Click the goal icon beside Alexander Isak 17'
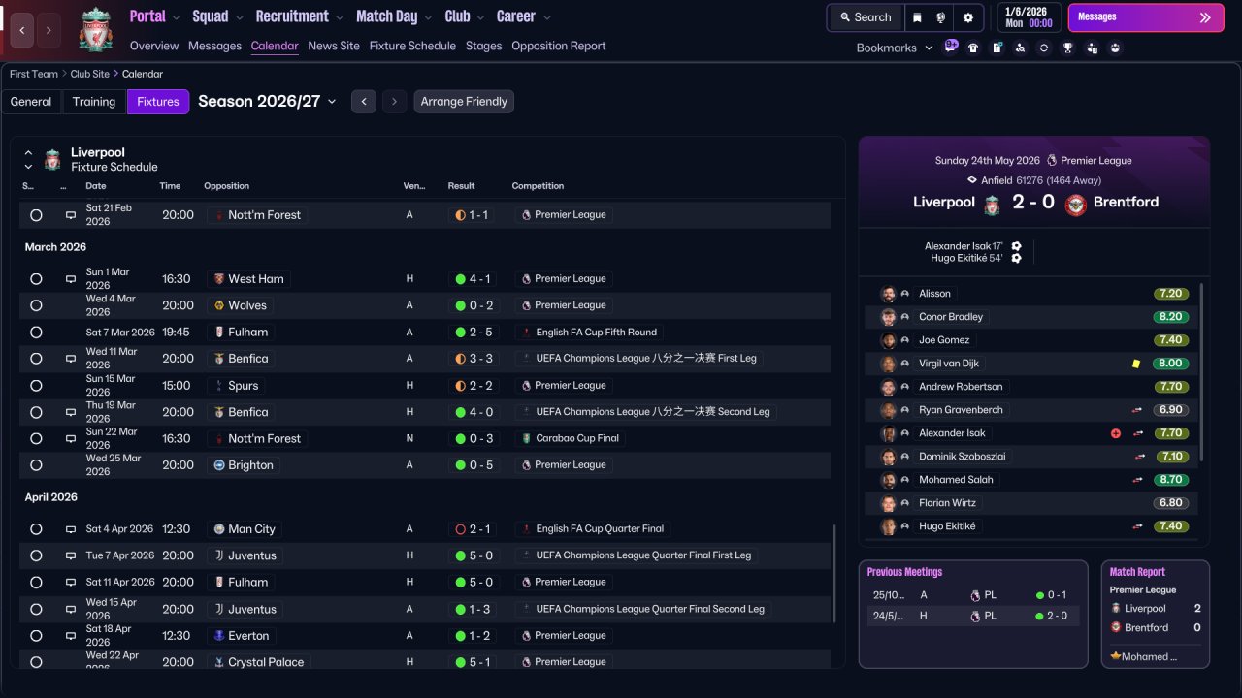The width and height of the screenshot is (1242, 698). point(1016,246)
